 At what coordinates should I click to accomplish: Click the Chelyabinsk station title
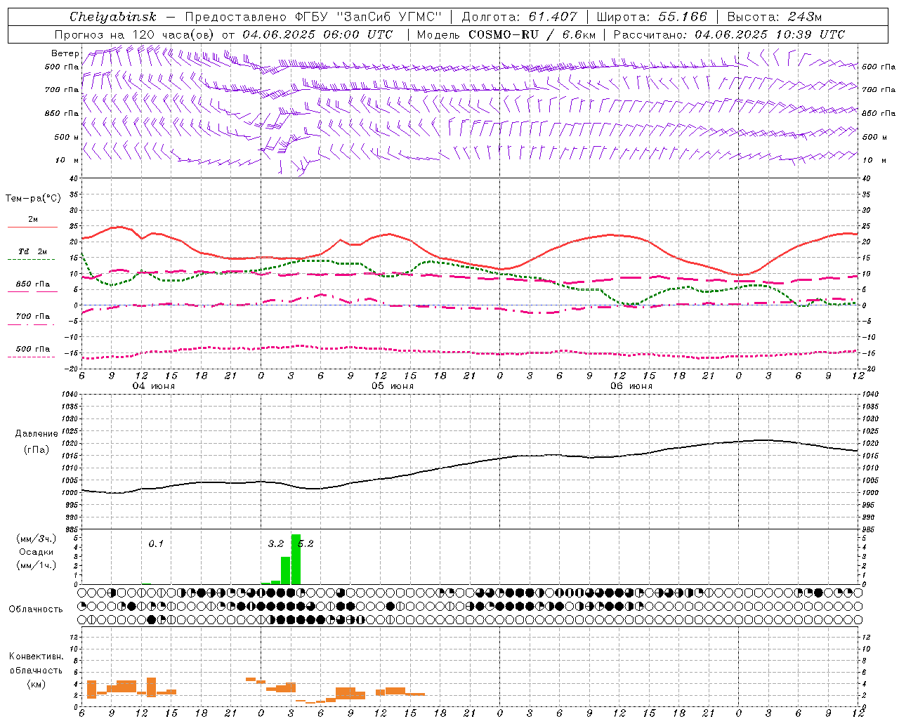[112, 17]
